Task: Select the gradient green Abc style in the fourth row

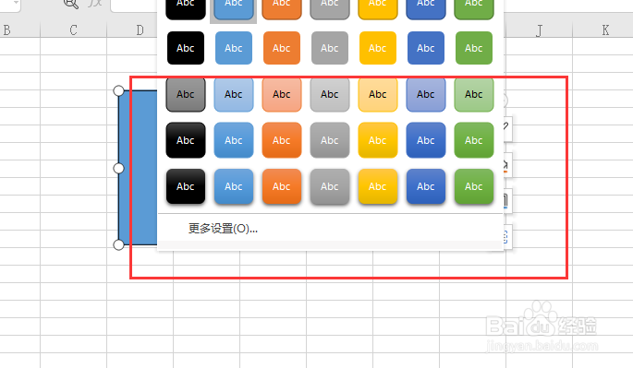Action: (473, 140)
